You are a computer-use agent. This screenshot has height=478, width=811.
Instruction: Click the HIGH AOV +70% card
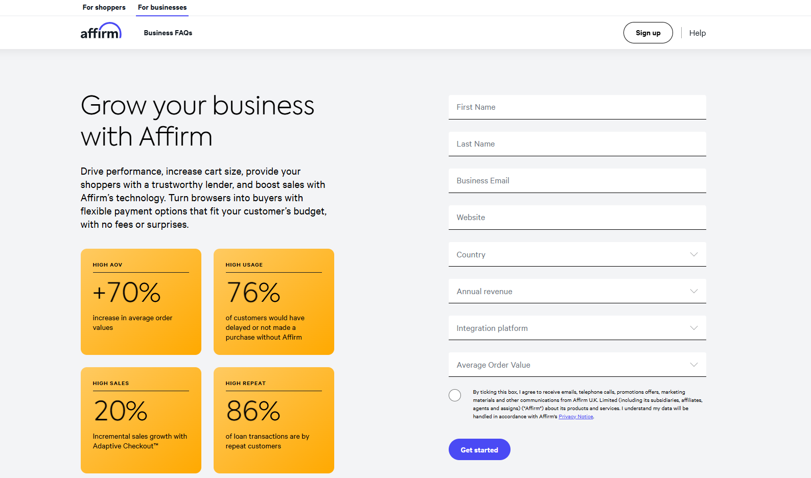[141, 302]
